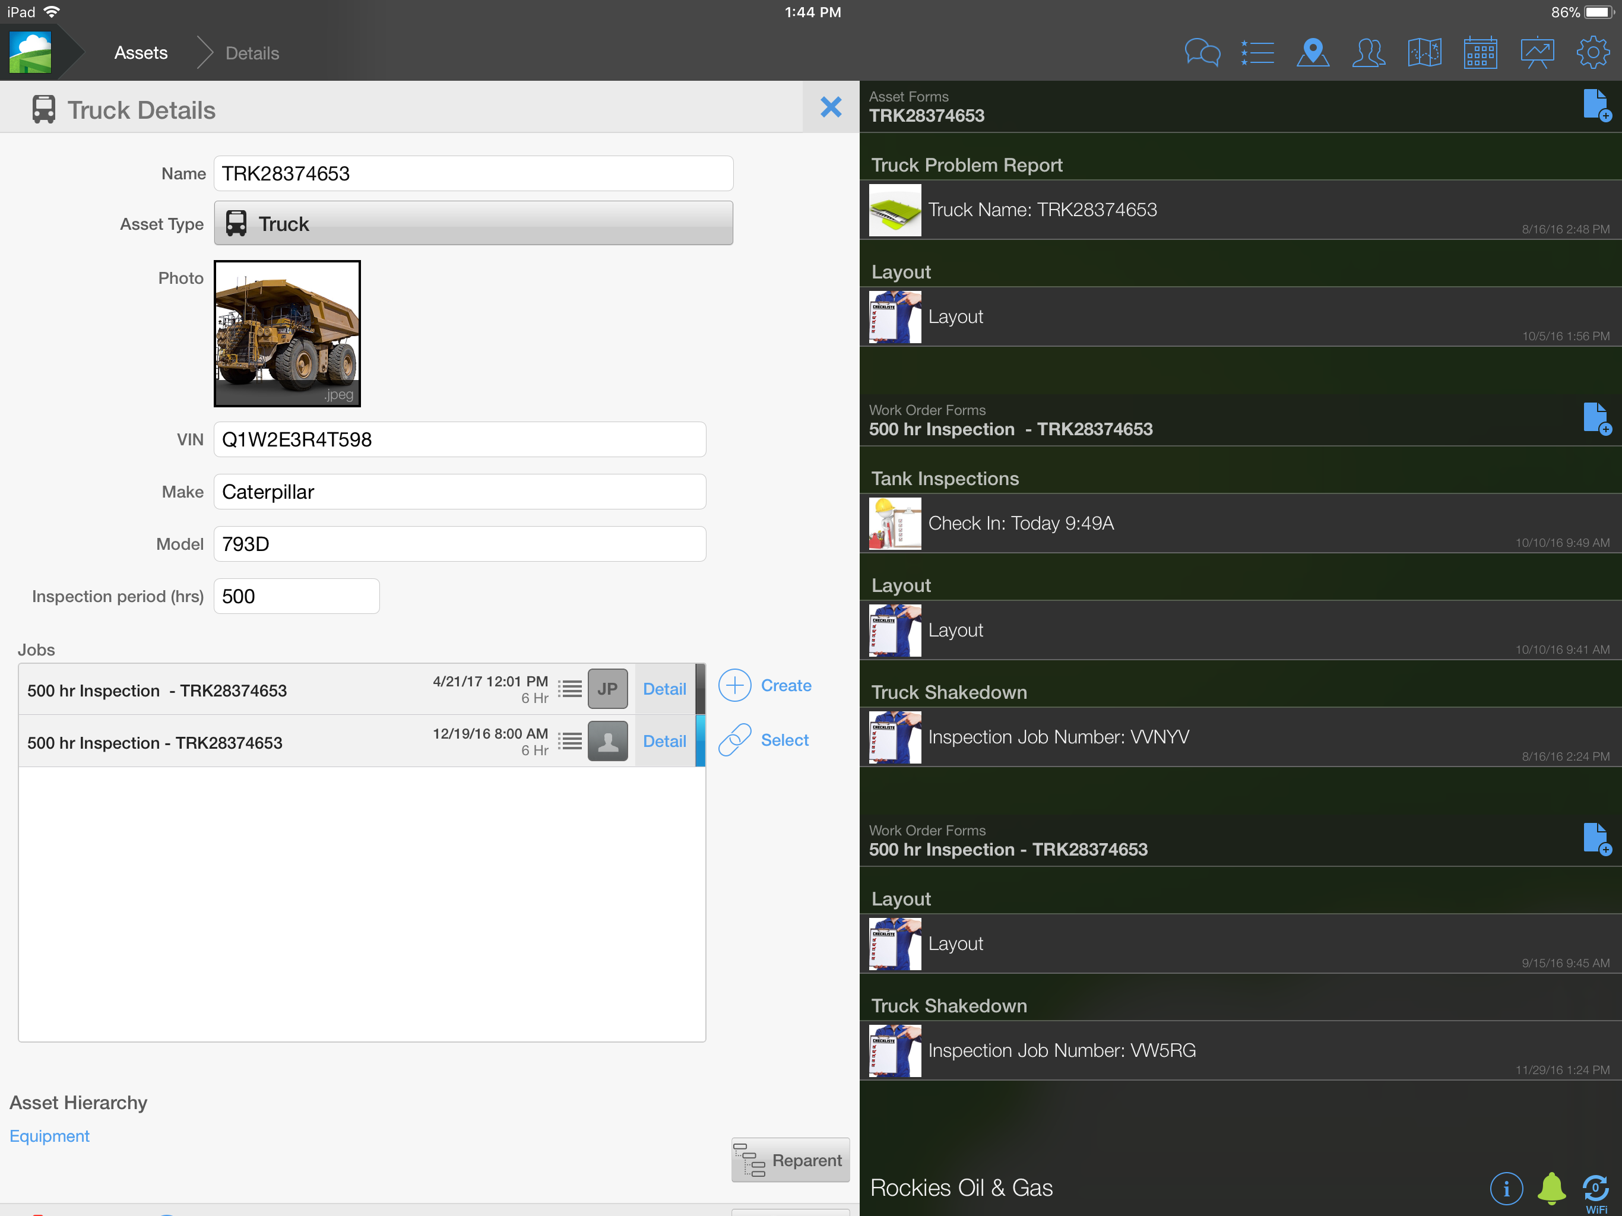Open the JP assignee button on first job
This screenshot has width=1622, height=1216.
pos(607,689)
